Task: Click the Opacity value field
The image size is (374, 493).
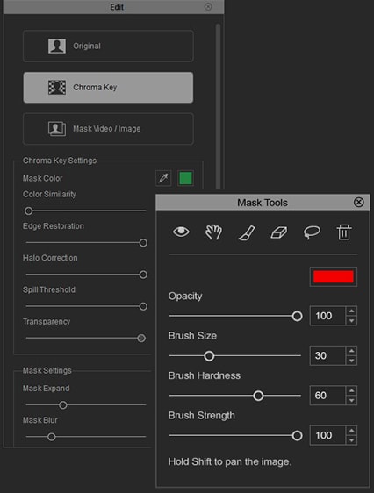Action: [327, 316]
